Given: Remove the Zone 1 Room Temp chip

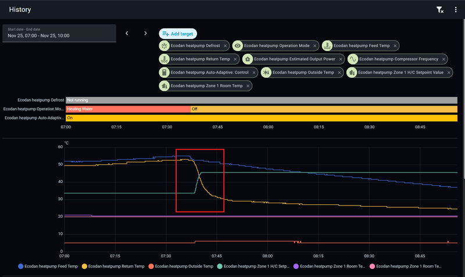Looking at the screenshot, I should click(248, 86).
